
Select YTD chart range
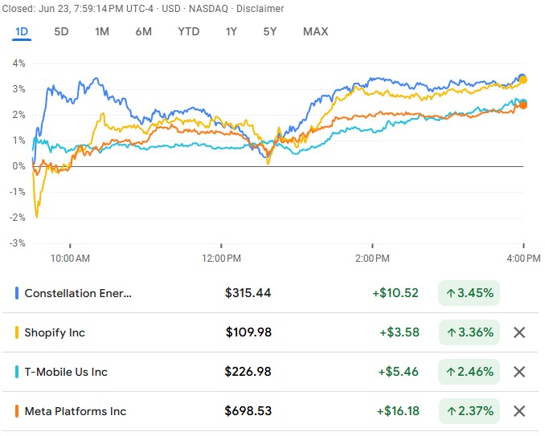(189, 32)
